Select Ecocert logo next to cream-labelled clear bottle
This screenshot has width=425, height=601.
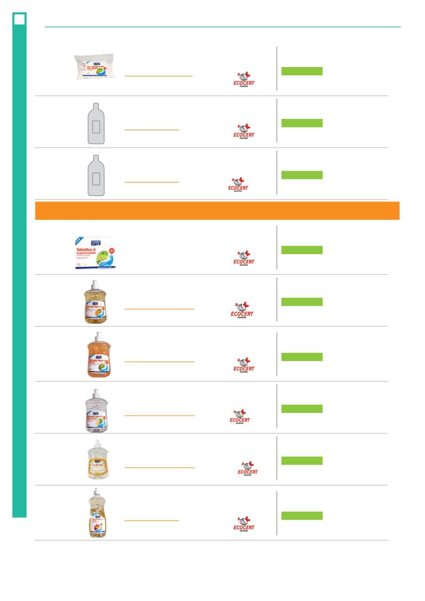pos(248,468)
